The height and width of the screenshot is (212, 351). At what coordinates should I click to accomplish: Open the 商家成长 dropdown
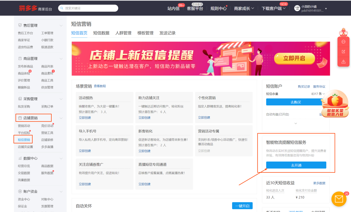pos(244,8)
